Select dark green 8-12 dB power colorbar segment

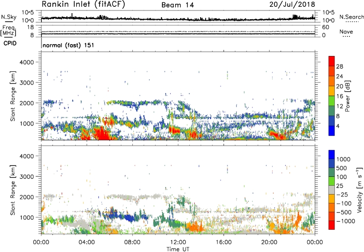(332, 111)
